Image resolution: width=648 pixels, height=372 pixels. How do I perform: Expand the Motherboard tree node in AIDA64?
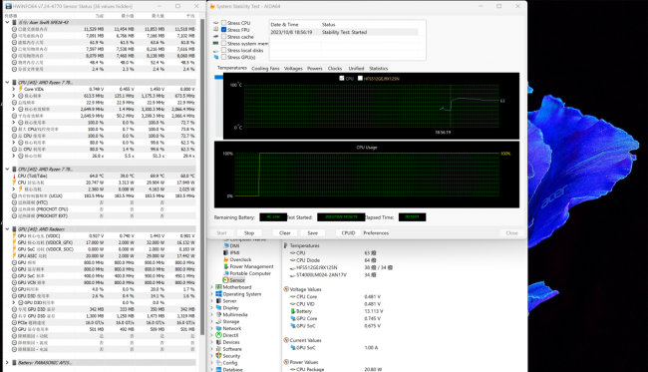tap(212, 287)
